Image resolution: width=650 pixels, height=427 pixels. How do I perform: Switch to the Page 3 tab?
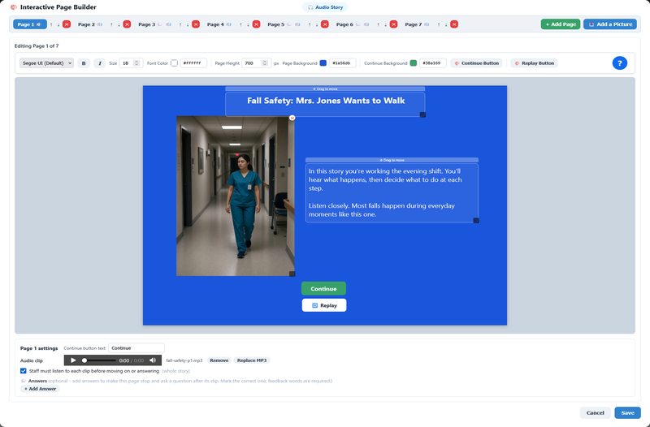point(154,24)
